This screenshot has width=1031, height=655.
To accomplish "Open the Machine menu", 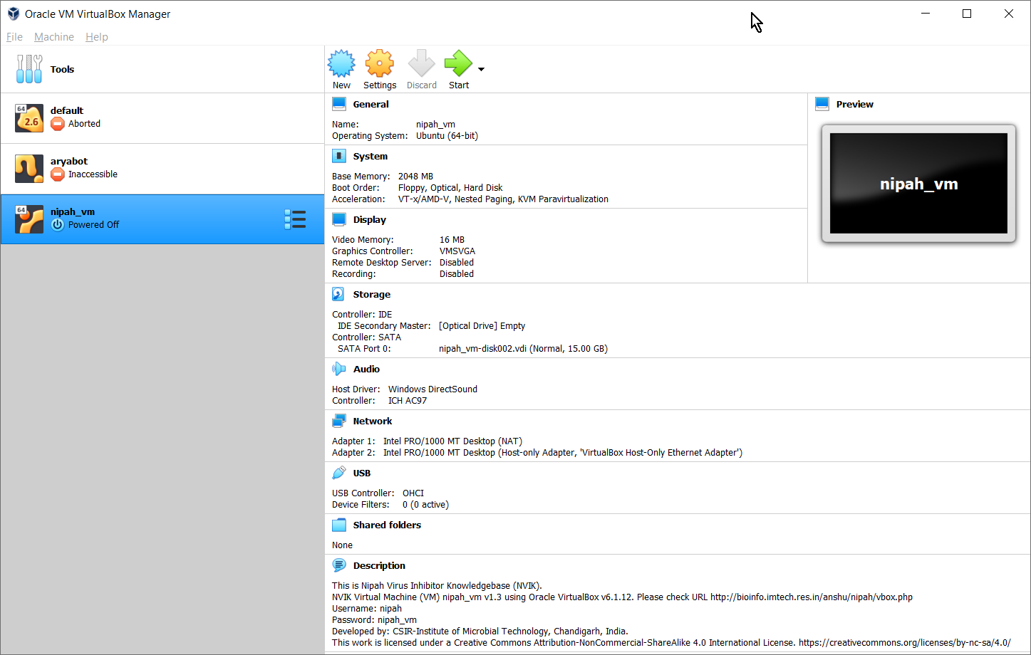I will [54, 37].
